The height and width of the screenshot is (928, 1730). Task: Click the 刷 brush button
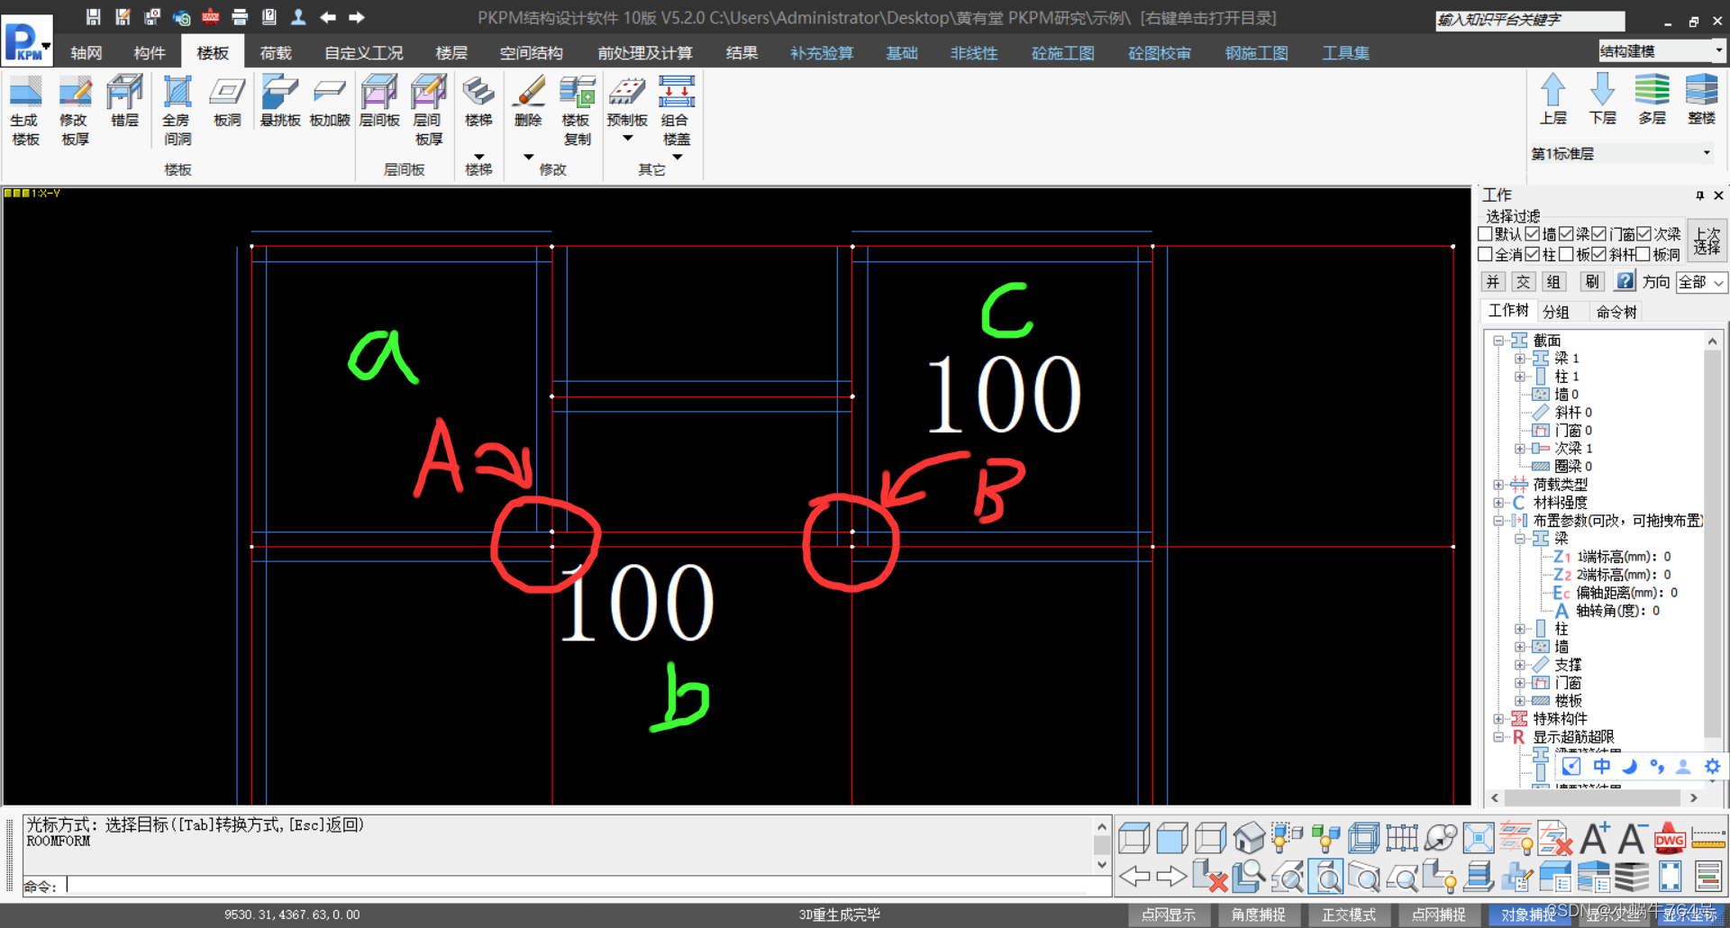[x=1592, y=282]
